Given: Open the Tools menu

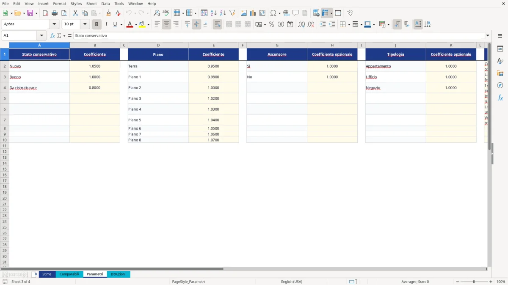Looking at the screenshot, I should tap(119, 3).
